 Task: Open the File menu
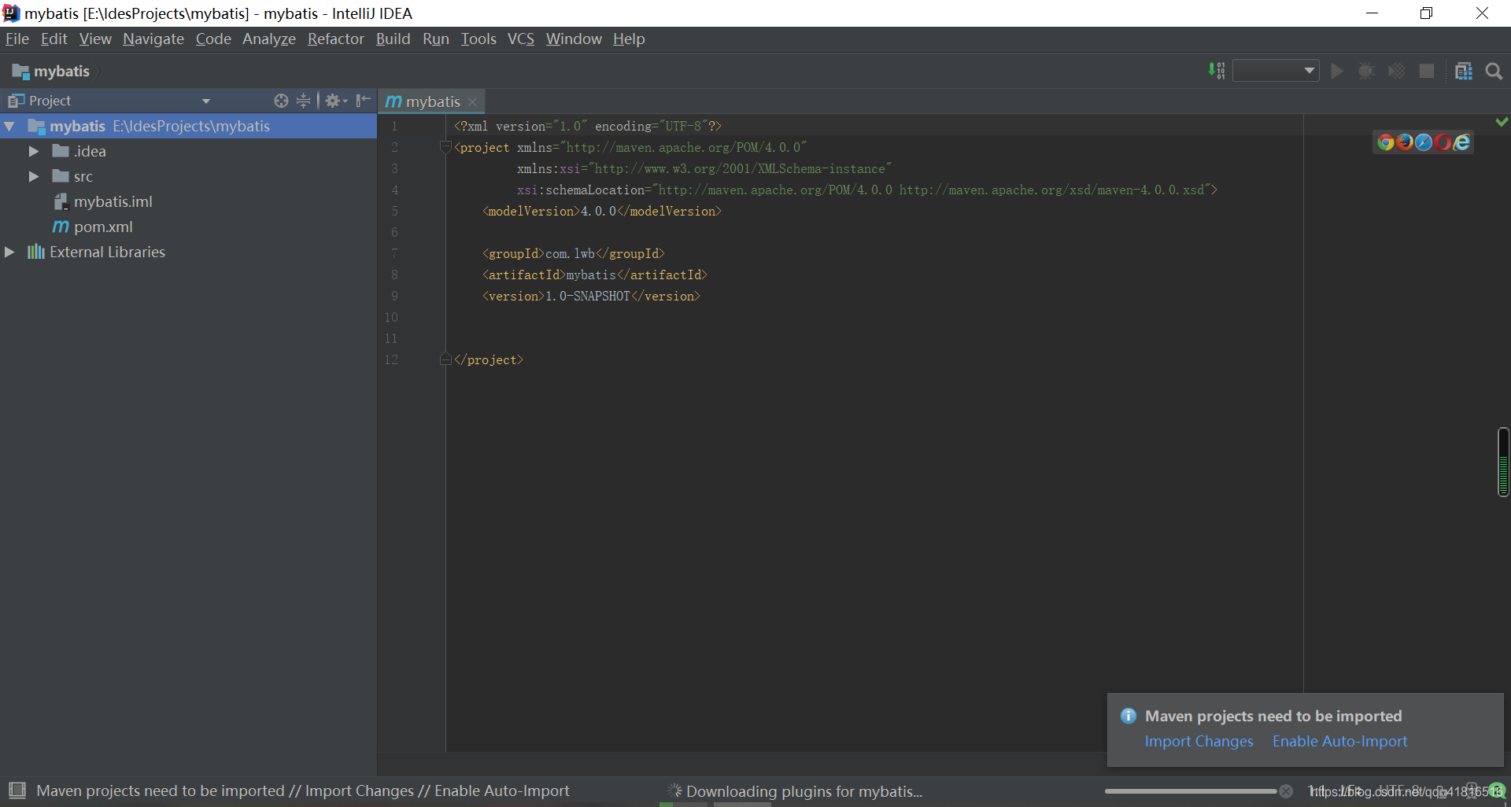(x=17, y=39)
